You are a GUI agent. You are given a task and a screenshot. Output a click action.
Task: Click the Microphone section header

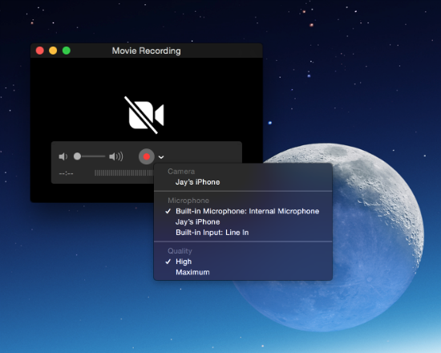point(188,201)
